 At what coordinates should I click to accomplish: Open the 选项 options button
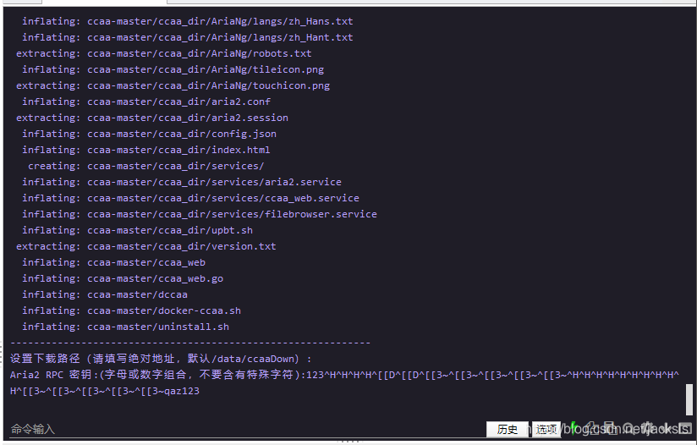(x=546, y=429)
